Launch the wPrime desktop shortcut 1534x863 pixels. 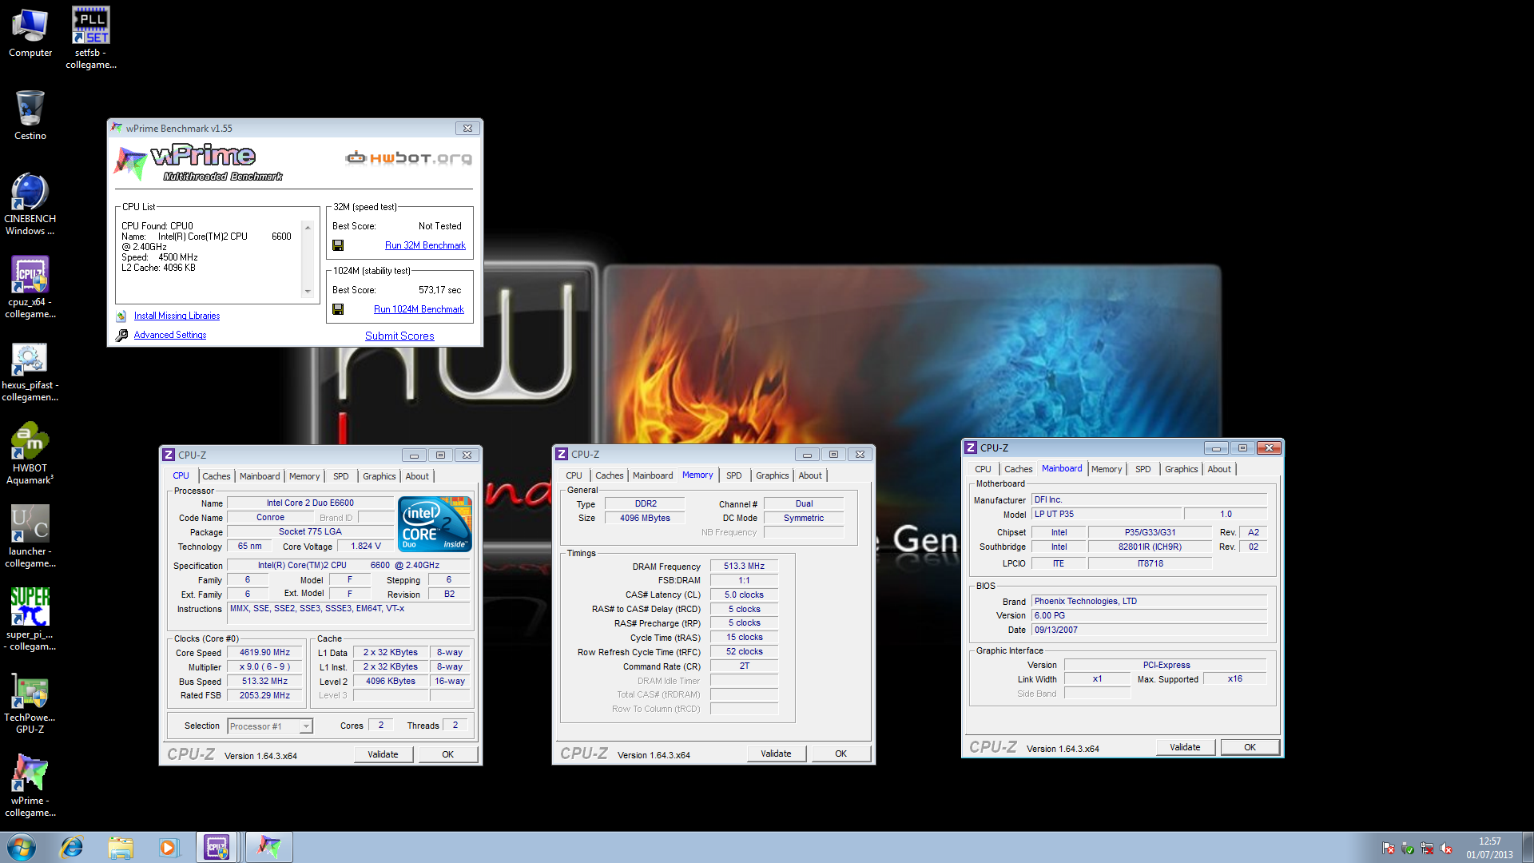click(x=30, y=785)
